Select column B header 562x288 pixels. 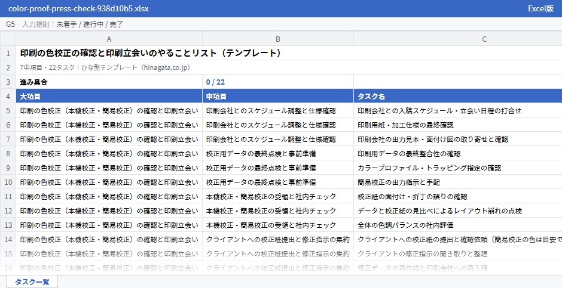[278, 39]
